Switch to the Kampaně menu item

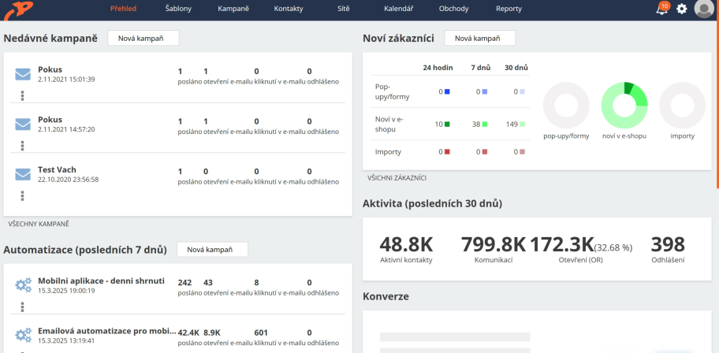tap(233, 9)
